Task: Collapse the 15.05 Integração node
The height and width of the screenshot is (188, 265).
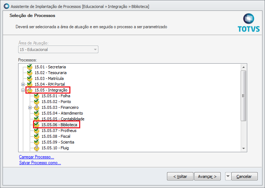Action: 23,90
